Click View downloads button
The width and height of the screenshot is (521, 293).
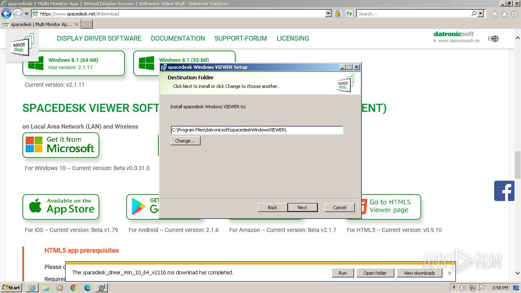(419, 273)
